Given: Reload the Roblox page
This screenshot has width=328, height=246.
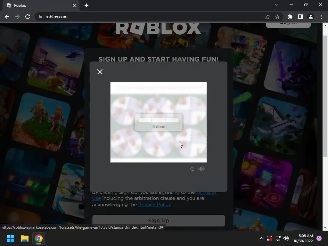Looking at the screenshot, I should [x=28, y=17].
